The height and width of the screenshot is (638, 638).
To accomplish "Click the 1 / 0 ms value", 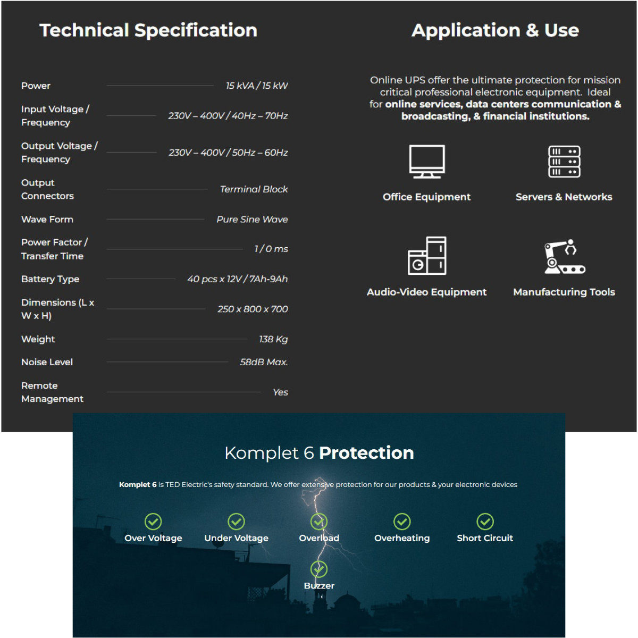I will click(271, 249).
